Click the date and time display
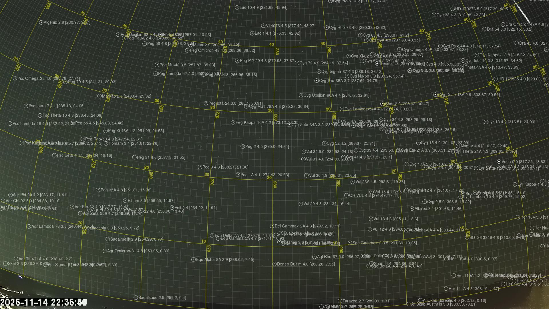The image size is (549, 309). pos(43,302)
